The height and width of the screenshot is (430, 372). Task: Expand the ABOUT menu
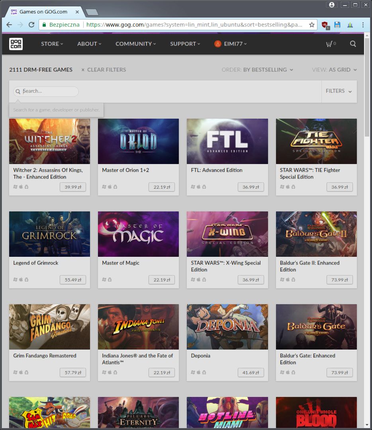[89, 44]
